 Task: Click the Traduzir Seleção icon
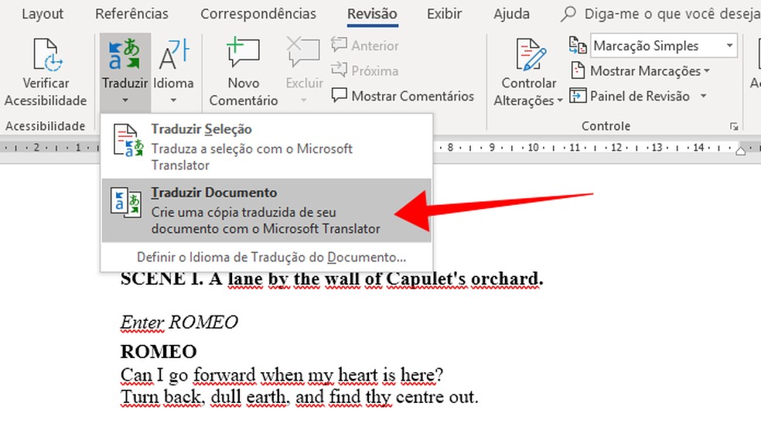pyautogui.click(x=128, y=141)
